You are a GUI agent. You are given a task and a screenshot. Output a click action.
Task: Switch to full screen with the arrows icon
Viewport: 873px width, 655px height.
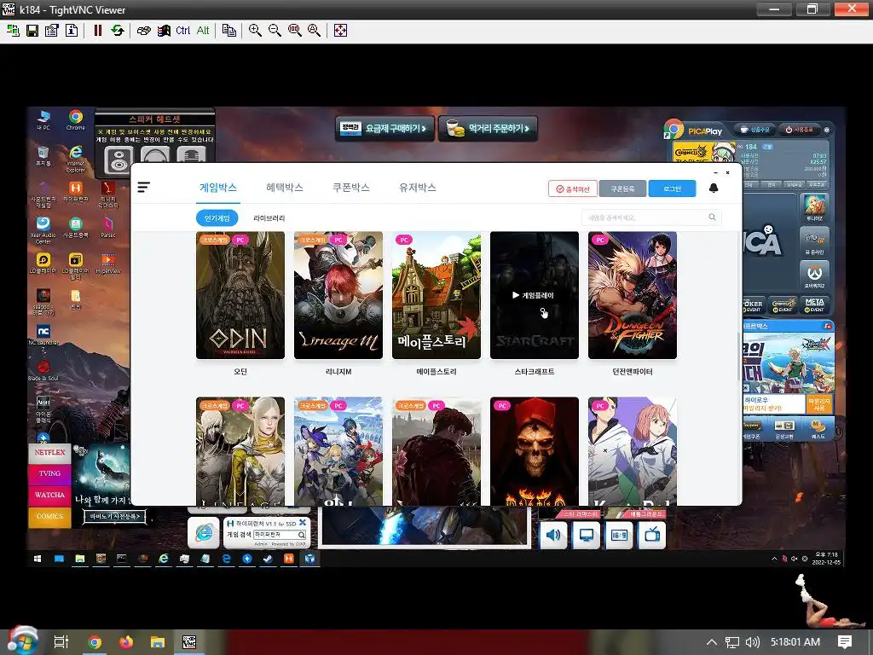(x=340, y=31)
